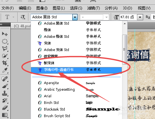Select the Quick Selection tool

click(5, 56)
